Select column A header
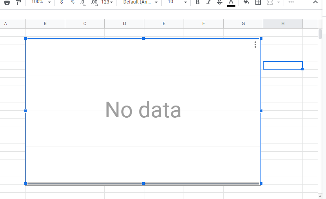Screen dimensions: 326x199 click(13, 23)
